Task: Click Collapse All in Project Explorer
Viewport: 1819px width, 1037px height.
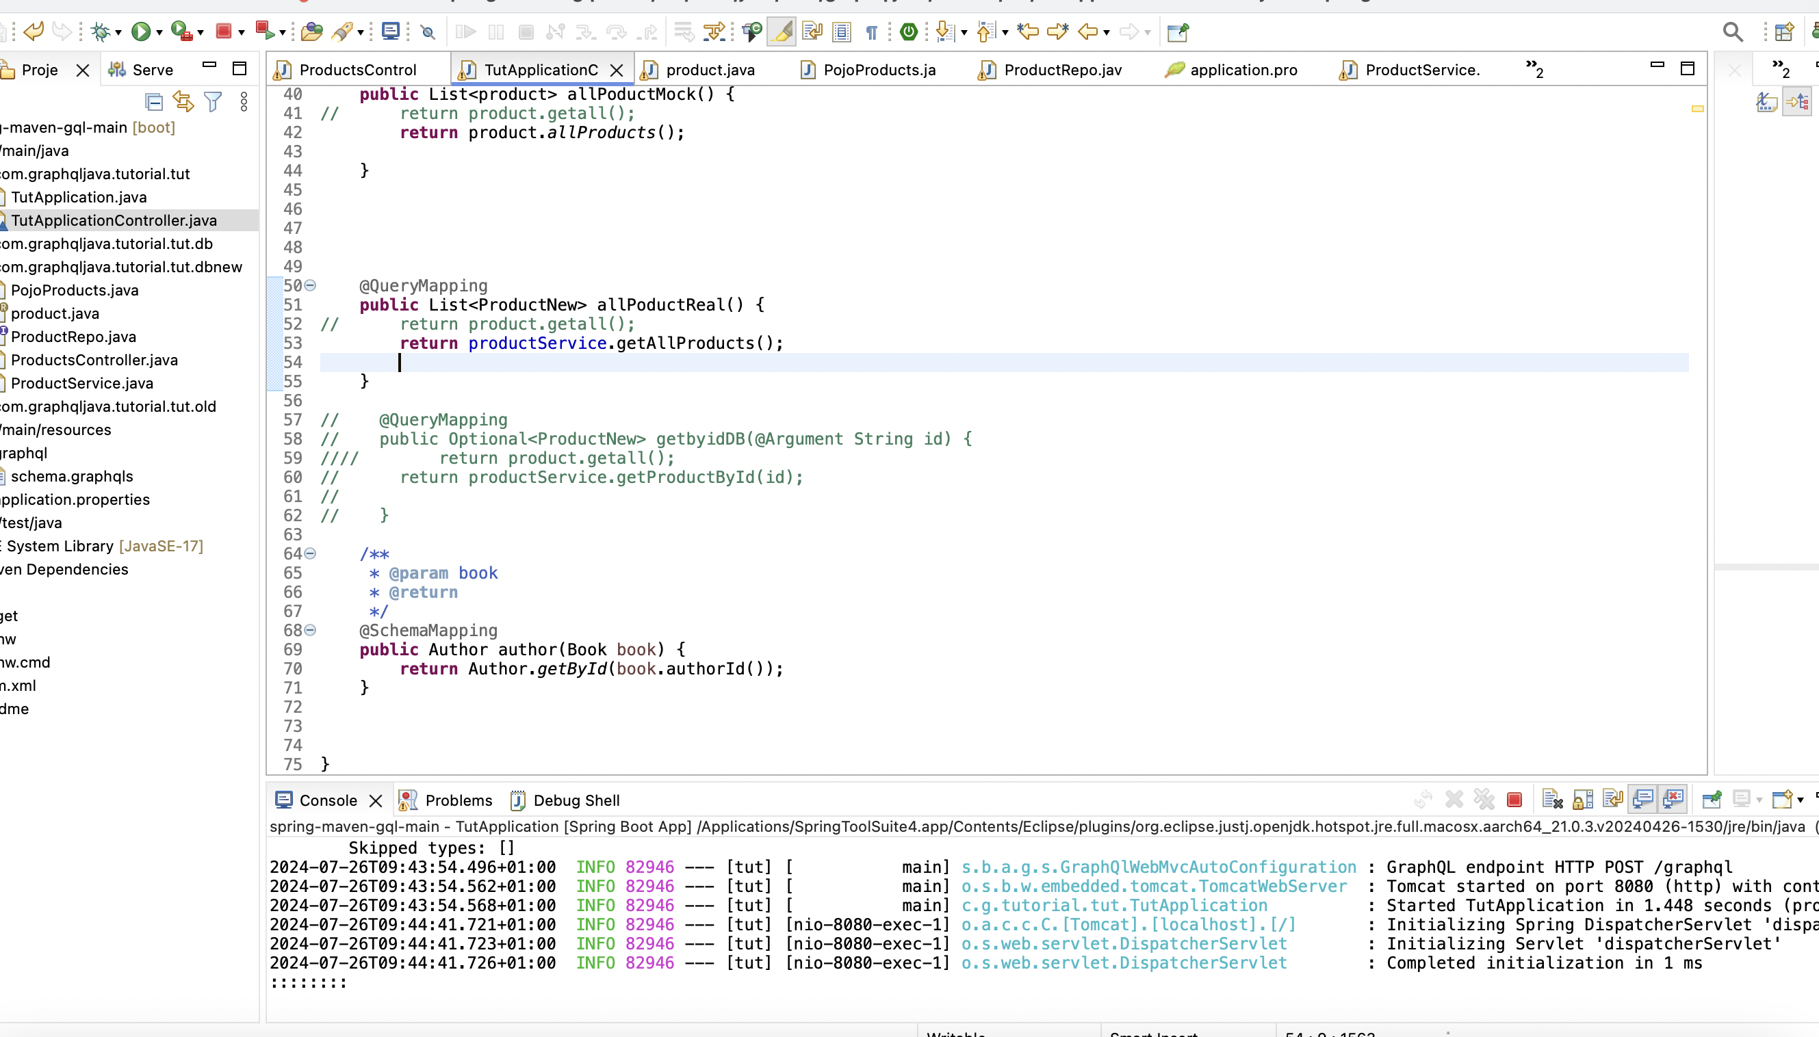Action: pos(154,103)
